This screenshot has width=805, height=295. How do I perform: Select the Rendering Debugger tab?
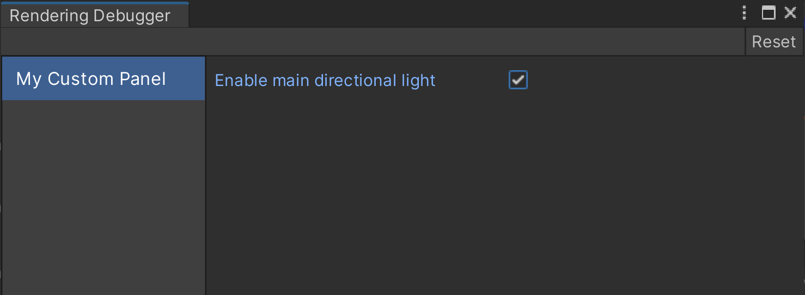coord(90,16)
